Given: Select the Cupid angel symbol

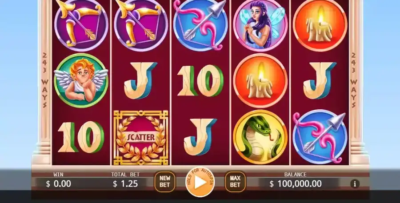Looking at the screenshot, I should pos(81,80).
